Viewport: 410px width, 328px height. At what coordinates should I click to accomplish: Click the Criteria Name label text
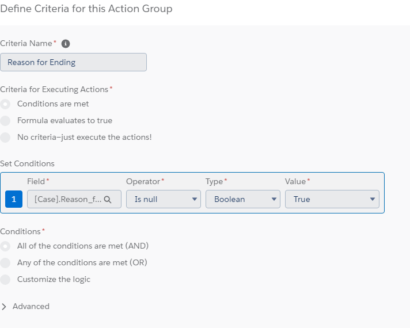point(26,44)
